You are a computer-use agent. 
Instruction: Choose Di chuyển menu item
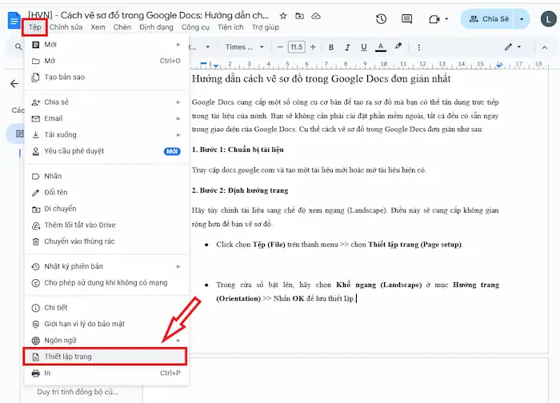coord(106,209)
